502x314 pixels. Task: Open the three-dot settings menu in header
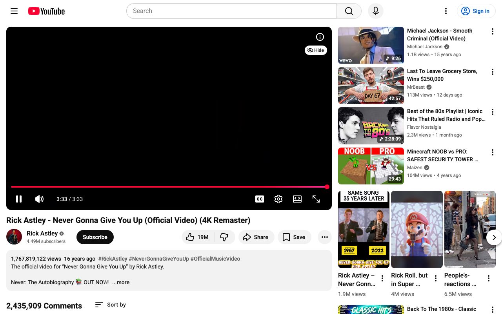[446, 11]
